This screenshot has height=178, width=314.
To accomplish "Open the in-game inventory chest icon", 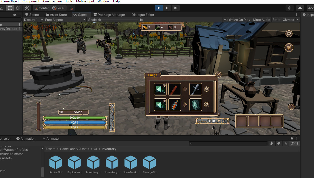I will click(x=289, y=48).
